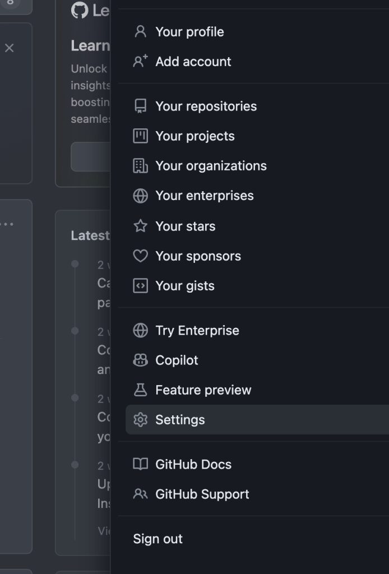Screen dimensions: 389x574
Task: Click the code brackets gist icon
Action: coord(140,286)
